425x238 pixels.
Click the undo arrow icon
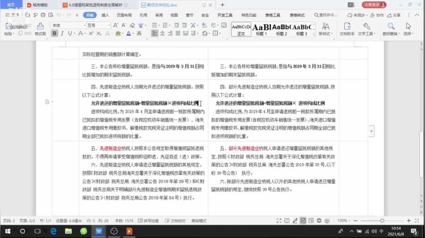(59, 15)
